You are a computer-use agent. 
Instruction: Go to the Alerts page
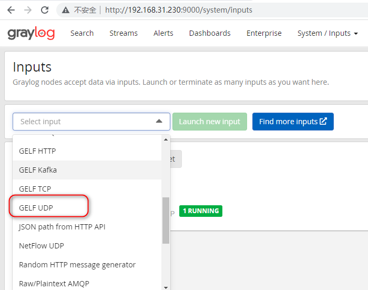point(163,33)
